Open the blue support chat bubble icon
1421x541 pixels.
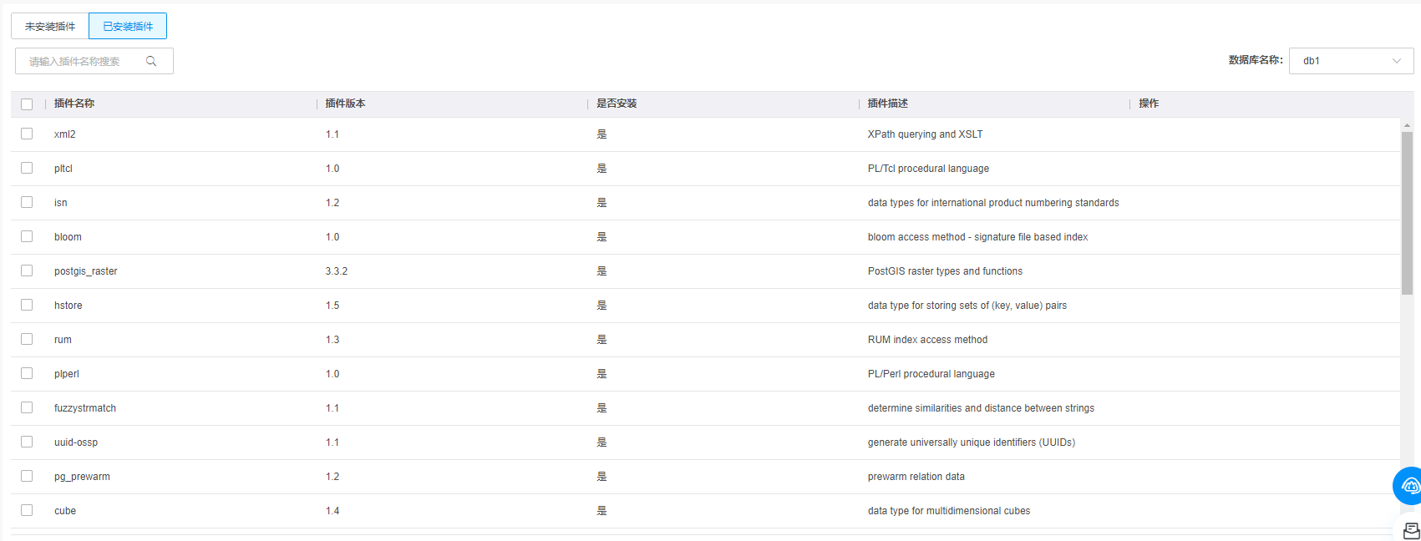coord(1409,486)
